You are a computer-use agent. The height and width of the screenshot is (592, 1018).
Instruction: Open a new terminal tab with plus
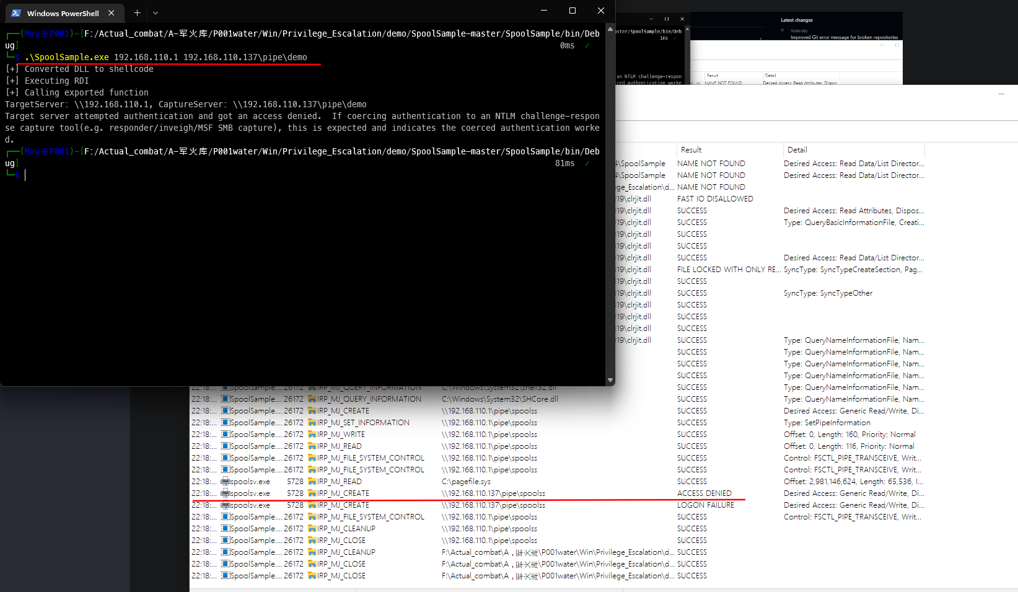[x=137, y=12]
